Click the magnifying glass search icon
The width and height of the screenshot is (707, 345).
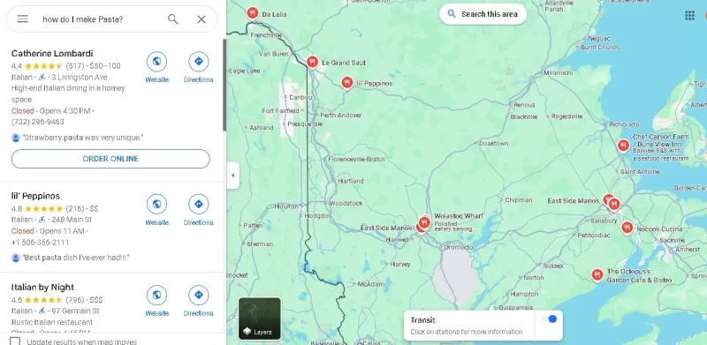tap(172, 19)
